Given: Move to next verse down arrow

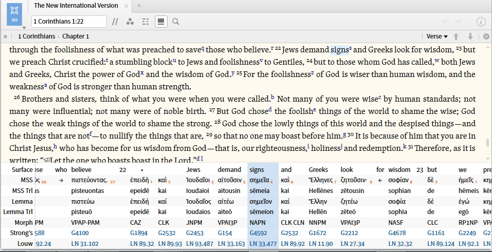Looking at the screenshot, I should click(x=470, y=36).
